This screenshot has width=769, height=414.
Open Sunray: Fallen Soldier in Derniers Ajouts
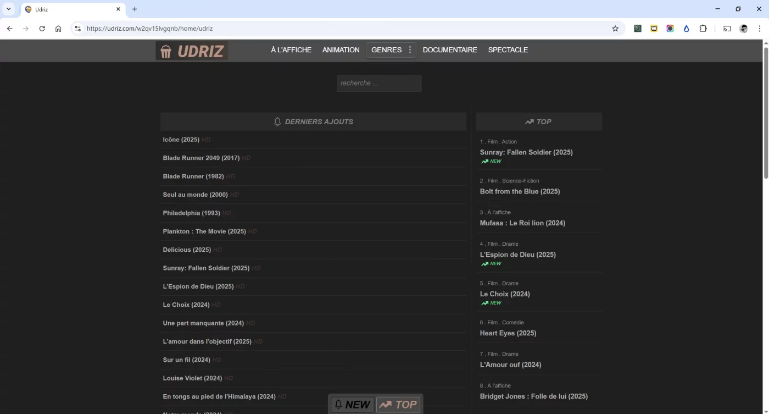(206, 268)
